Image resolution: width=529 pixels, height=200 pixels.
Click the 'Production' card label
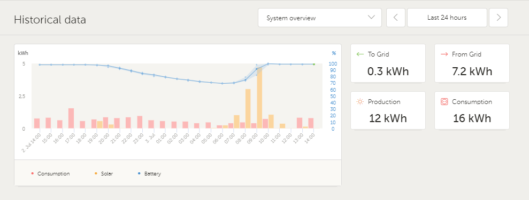(384, 101)
